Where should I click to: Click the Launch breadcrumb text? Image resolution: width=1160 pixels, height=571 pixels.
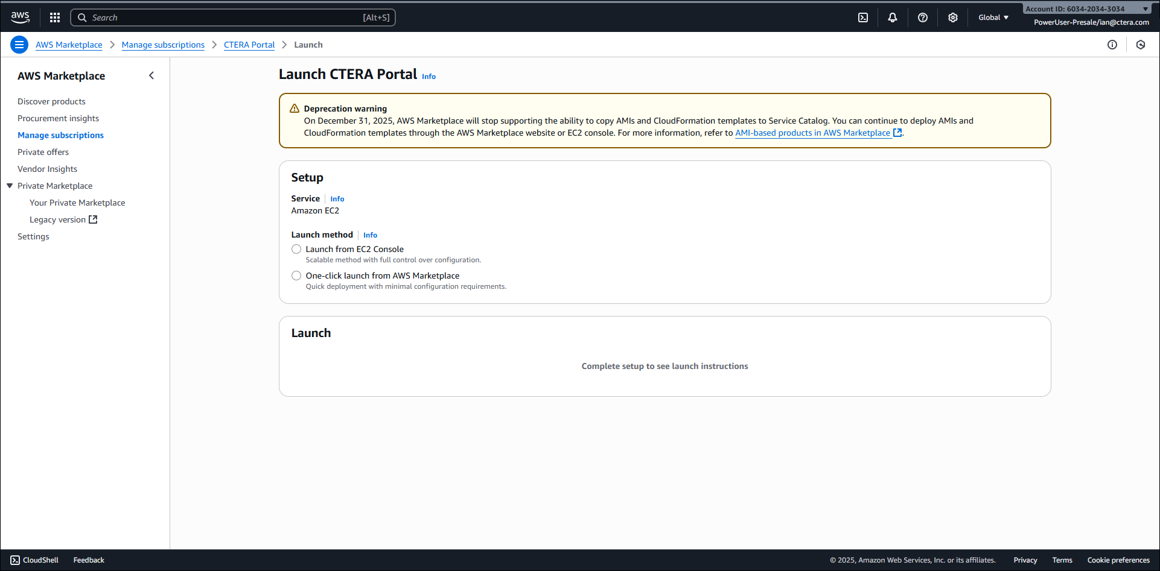tap(308, 45)
